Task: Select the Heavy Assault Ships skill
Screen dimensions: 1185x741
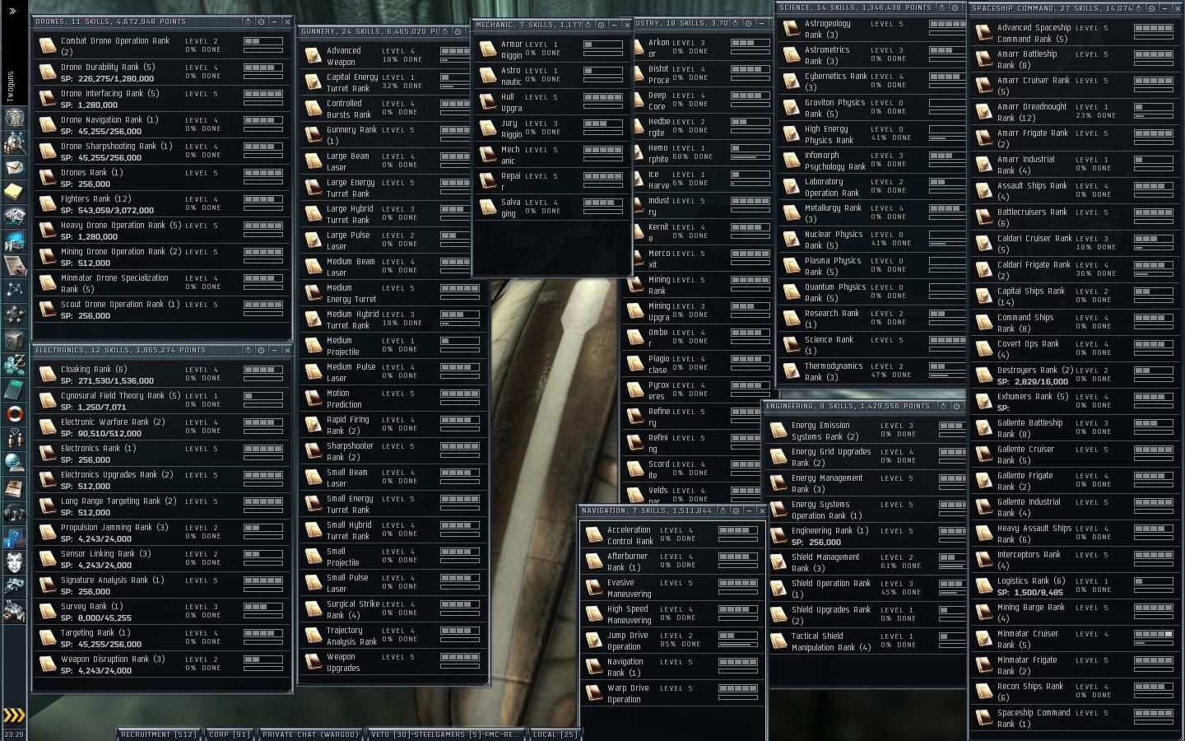Action: pyautogui.click(x=1076, y=534)
